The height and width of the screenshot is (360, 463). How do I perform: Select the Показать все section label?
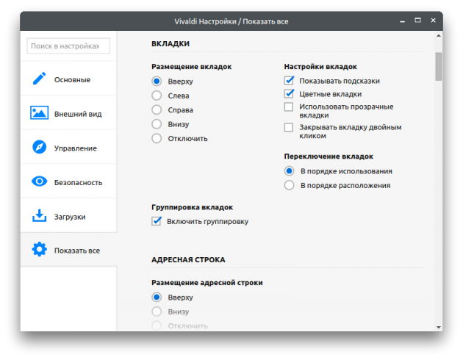(76, 251)
